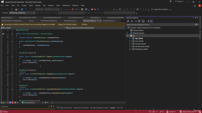Viewport: 202px width, 113px height.
Task: Collapse the SignIn method outlining
Action: [x=12, y=56]
